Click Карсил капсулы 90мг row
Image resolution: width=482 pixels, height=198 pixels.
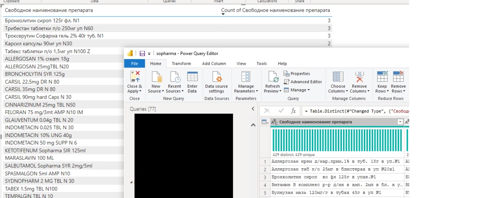[x=168, y=43]
